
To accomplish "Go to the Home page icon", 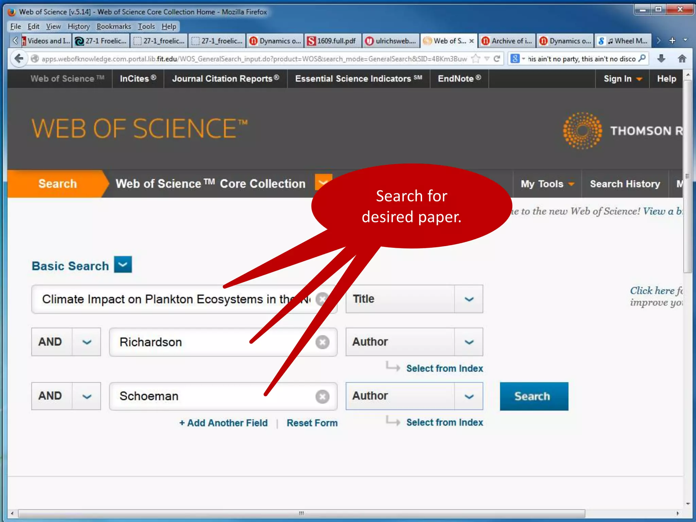I will click(x=682, y=58).
